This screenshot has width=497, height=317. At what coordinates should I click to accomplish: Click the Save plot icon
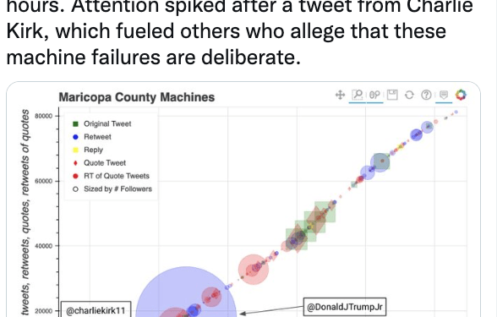392,95
